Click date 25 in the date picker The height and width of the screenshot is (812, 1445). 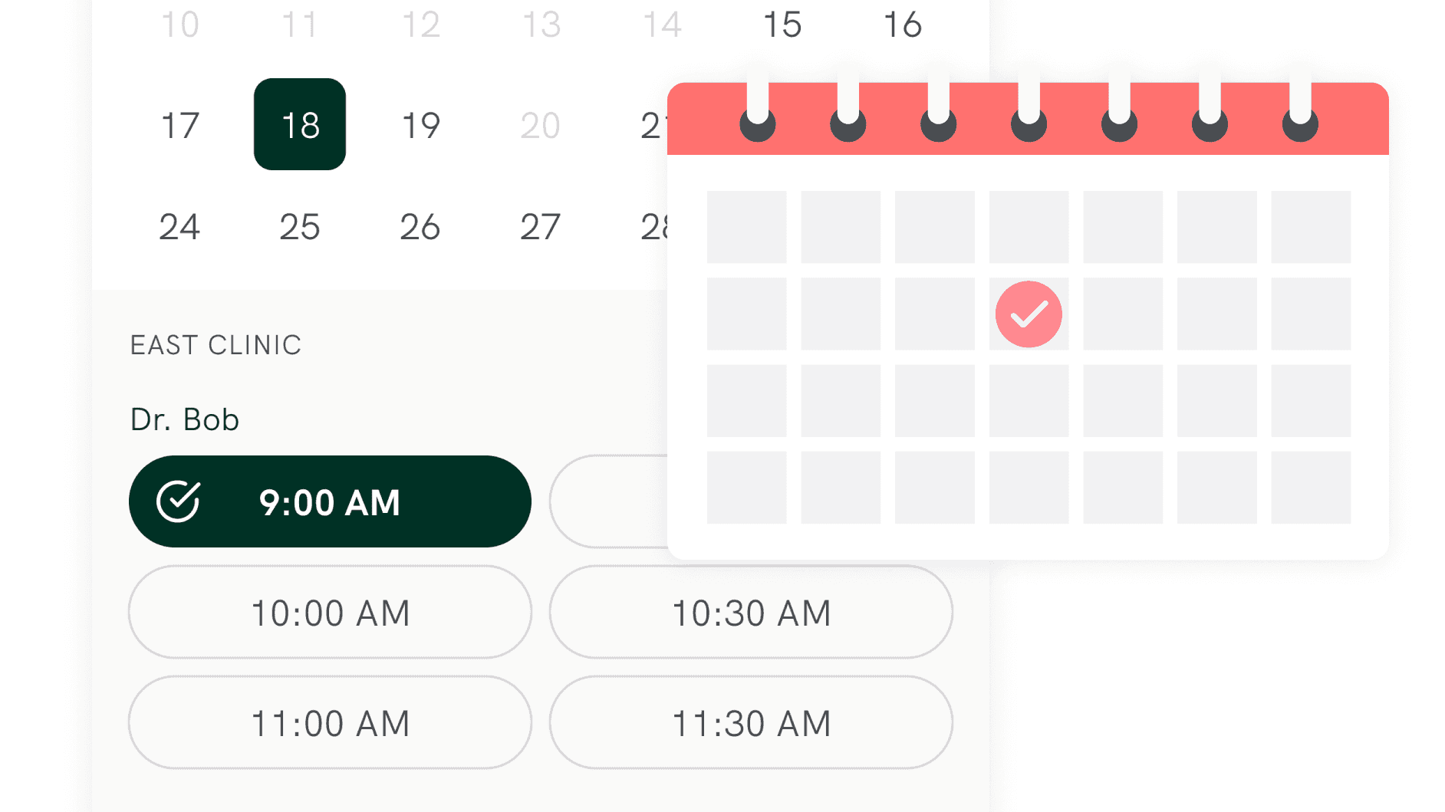tap(300, 227)
